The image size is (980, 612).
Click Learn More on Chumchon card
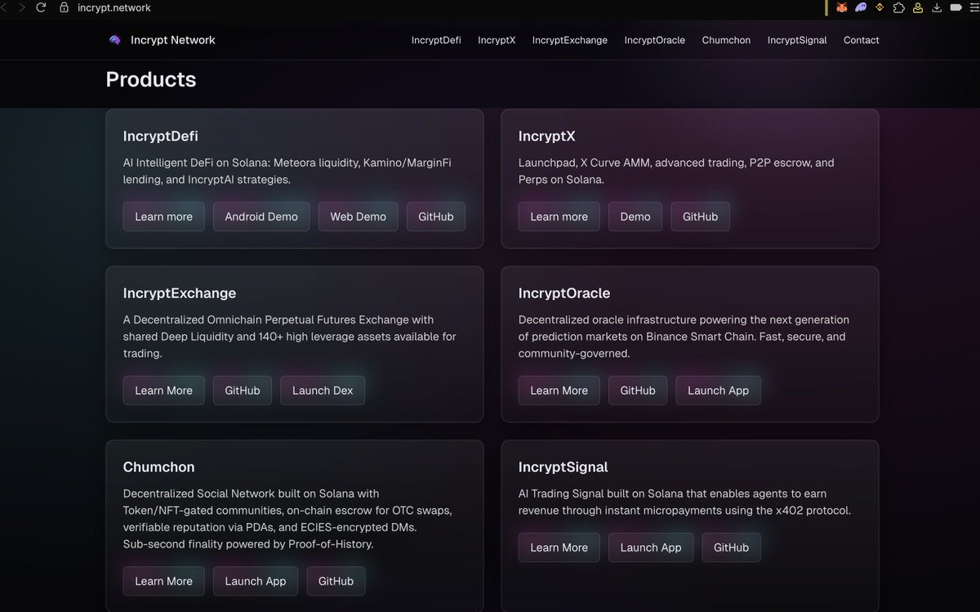pyautogui.click(x=163, y=581)
